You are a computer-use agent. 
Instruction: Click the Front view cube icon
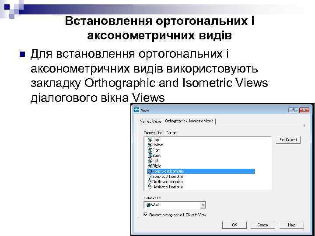150,150
